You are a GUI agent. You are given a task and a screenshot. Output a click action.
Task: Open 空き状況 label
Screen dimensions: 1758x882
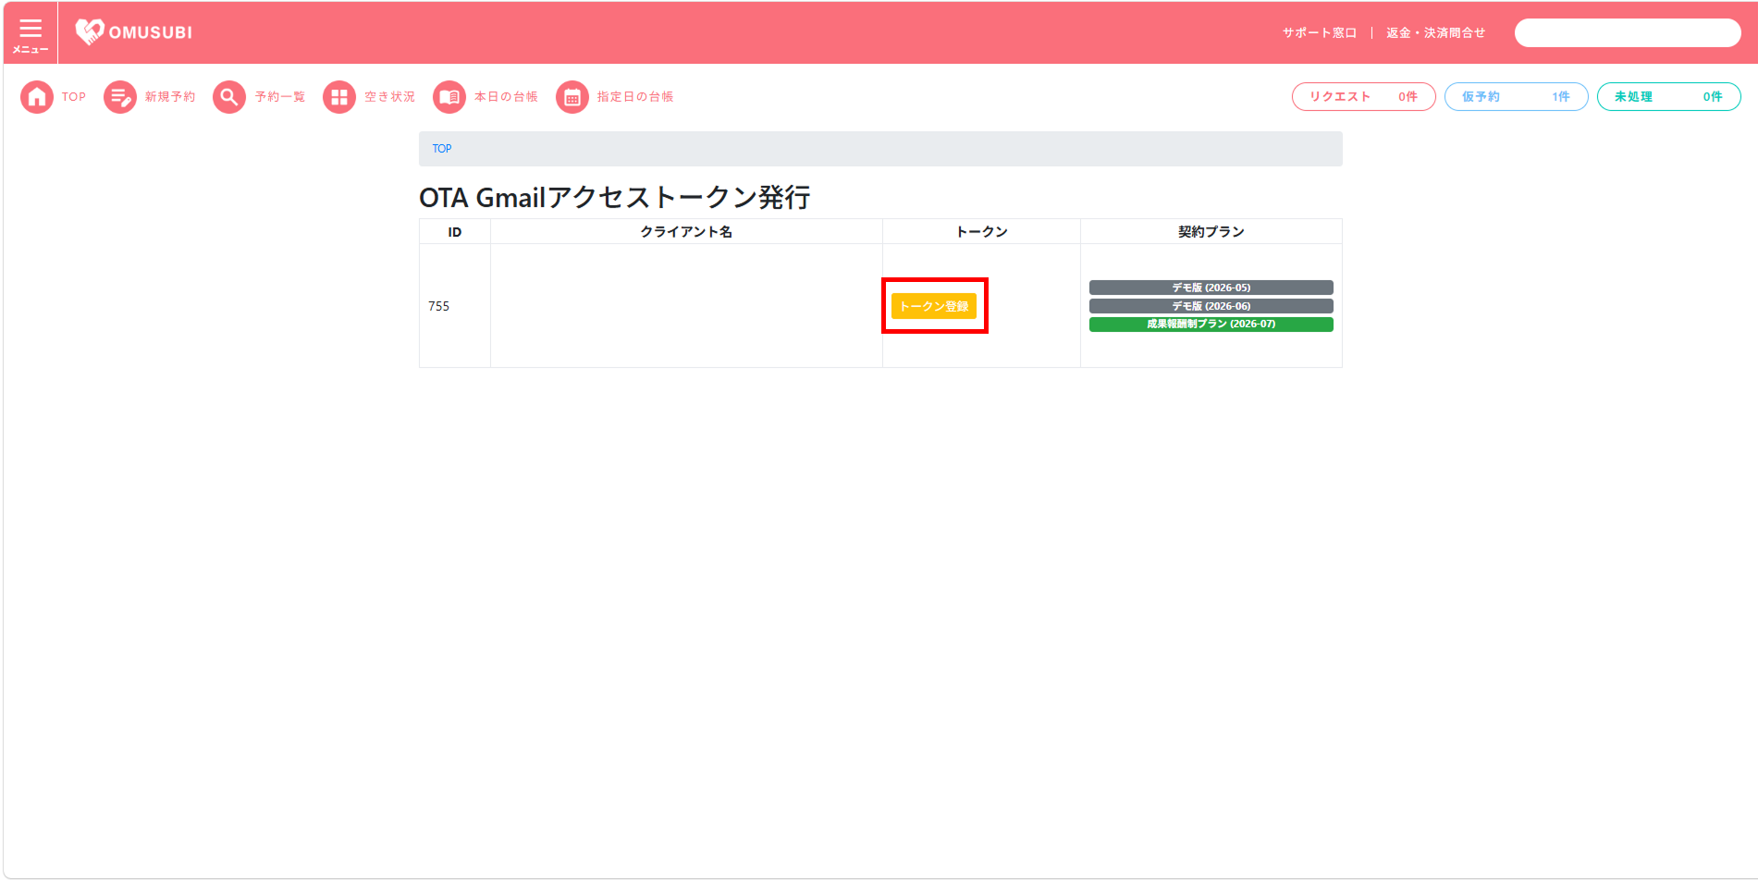point(389,97)
